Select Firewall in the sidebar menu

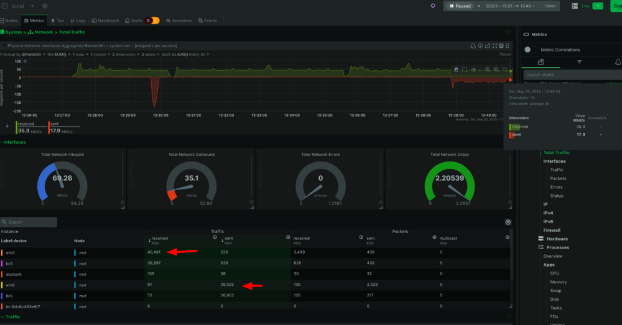click(551, 230)
